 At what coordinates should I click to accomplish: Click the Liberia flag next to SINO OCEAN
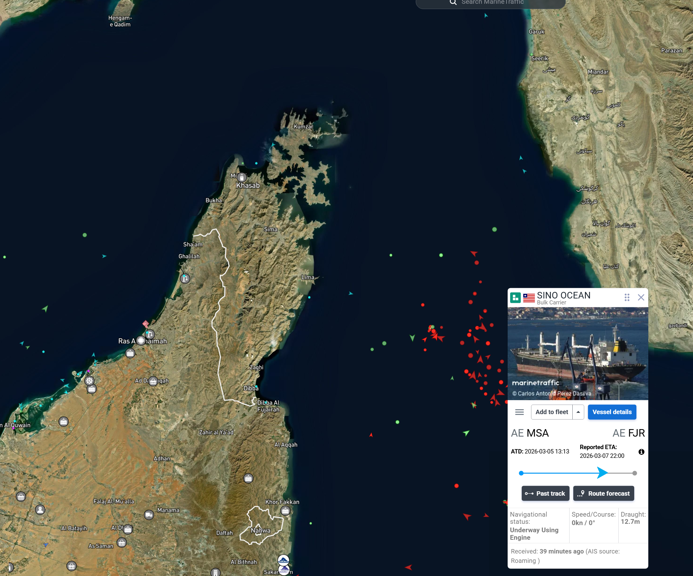tap(529, 298)
